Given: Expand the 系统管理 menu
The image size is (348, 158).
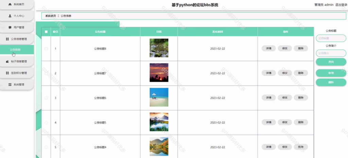Looking at the screenshot, I should tap(17, 84).
